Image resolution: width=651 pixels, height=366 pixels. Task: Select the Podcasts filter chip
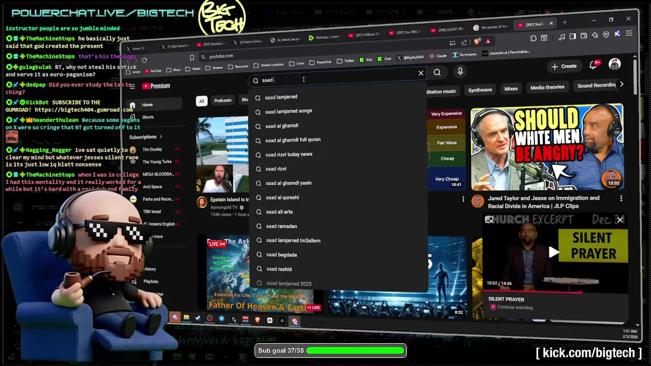(x=223, y=100)
